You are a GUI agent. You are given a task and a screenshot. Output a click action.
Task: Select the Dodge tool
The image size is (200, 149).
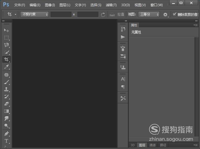click(6, 126)
